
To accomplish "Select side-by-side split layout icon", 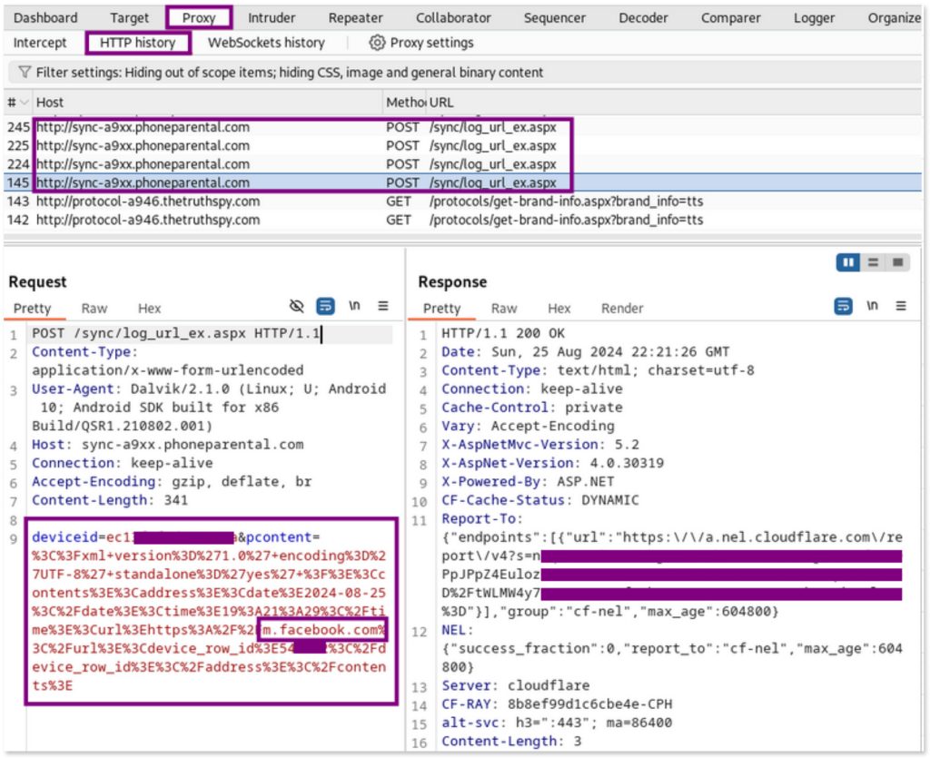I will tap(849, 262).
